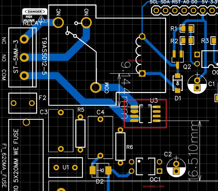Click the COM pad of the relay
Screen dimensions: 218x191
point(95,87)
